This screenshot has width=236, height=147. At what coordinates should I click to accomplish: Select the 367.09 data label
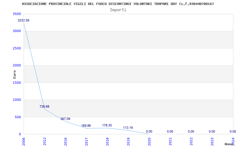tap(65, 119)
